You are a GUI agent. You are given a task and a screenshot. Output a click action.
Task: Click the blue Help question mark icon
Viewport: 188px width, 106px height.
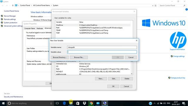pyautogui.click(x=187, y=9)
